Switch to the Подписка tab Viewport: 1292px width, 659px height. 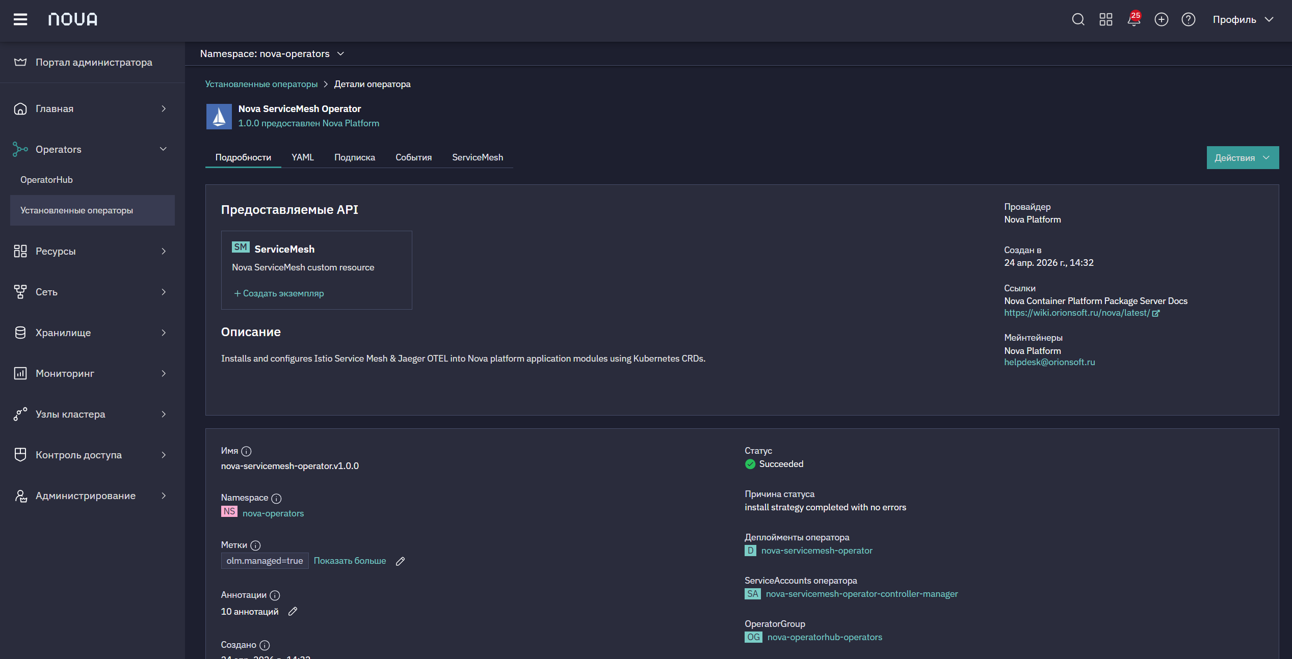click(355, 157)
